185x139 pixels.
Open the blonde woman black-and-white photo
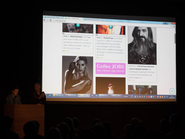pyautogui.click(x=77, y=75)
